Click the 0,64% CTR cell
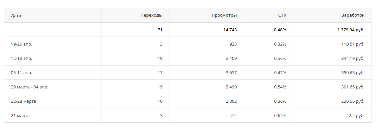Screen dimensions: 376x134 280,116
